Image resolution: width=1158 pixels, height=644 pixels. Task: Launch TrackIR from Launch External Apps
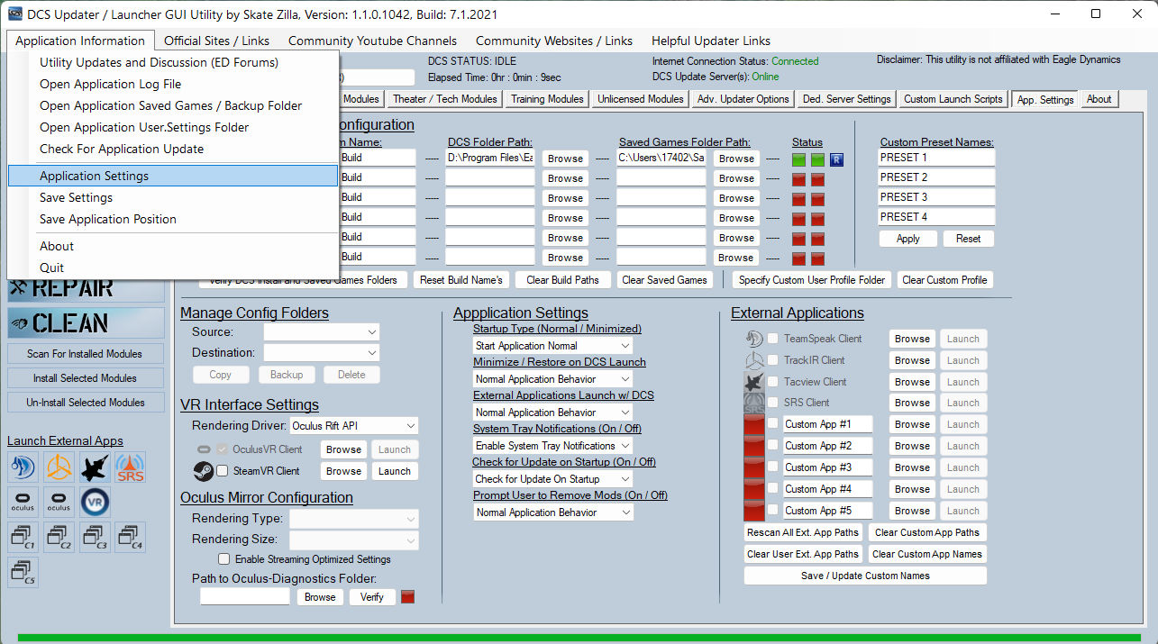(59, 467)
